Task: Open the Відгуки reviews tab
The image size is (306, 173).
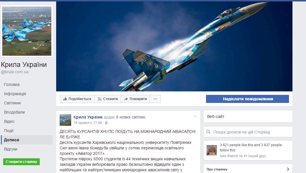Action: point(11,149)
